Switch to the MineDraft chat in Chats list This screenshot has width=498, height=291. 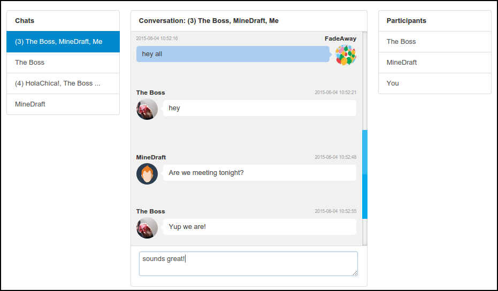coord(63,104)
